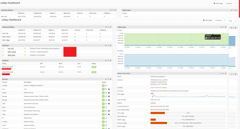Close the System Information widget

click(226, 73)
